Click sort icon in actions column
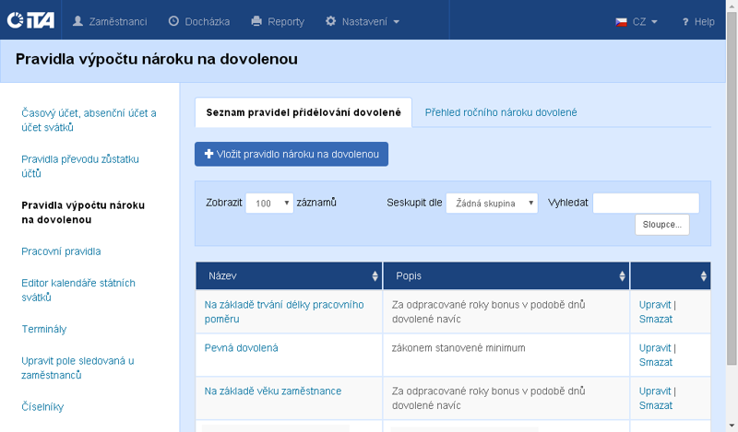 [x=704, y=276]
